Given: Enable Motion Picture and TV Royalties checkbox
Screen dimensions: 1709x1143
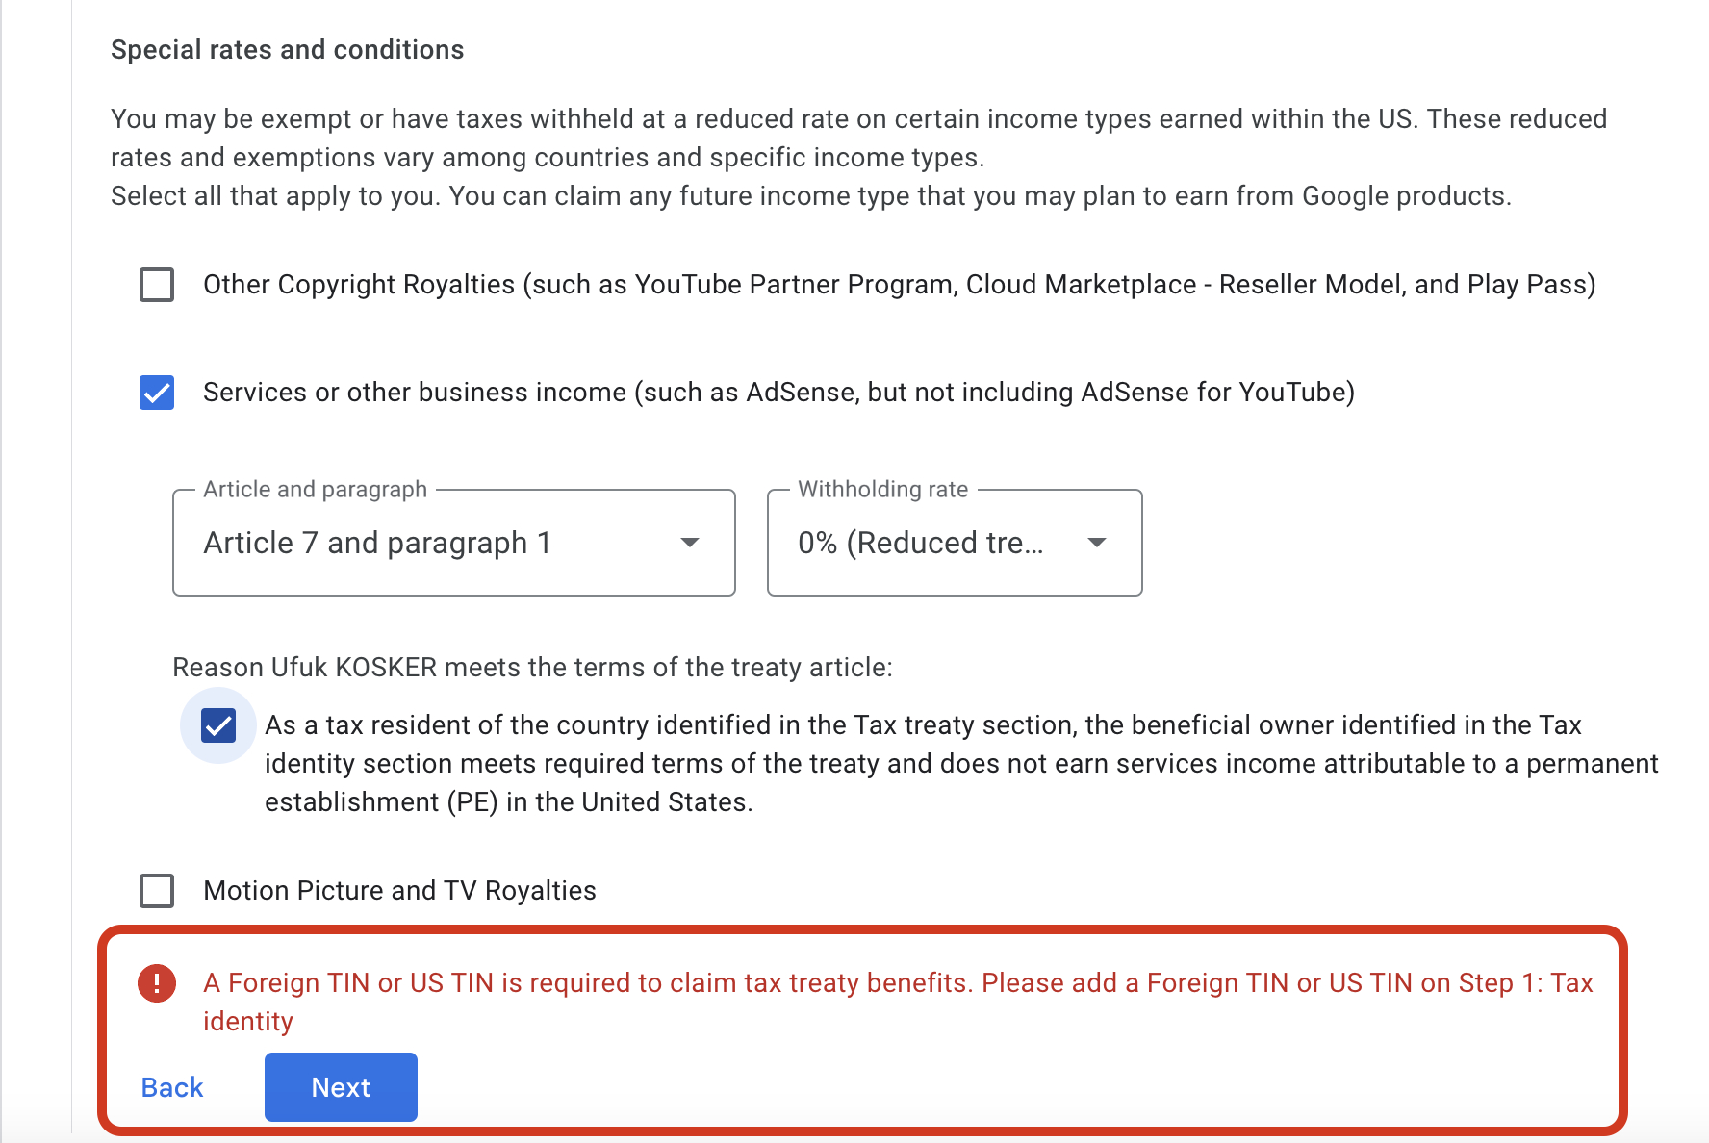Looking at the screenshot, I should (157, 891).
